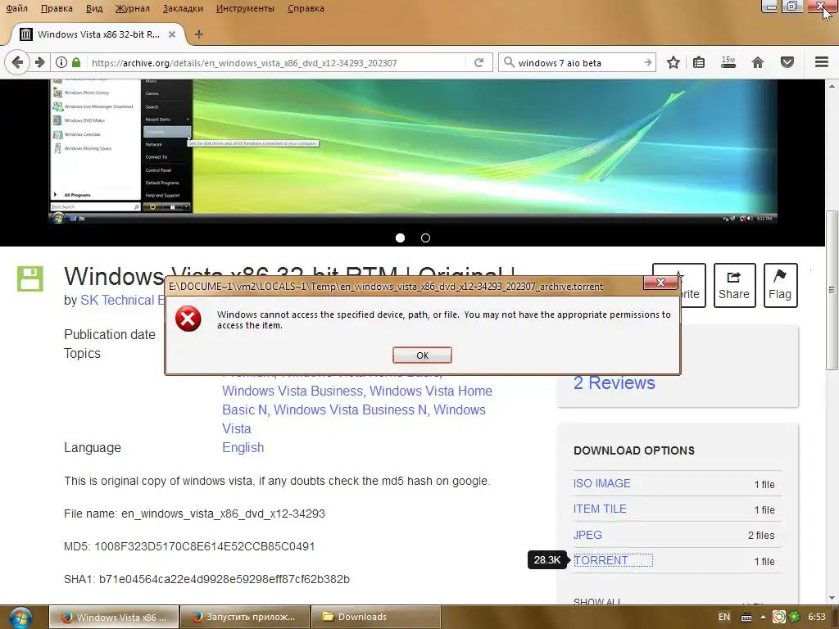Click the search go arrow in search box

coord(648,62)
